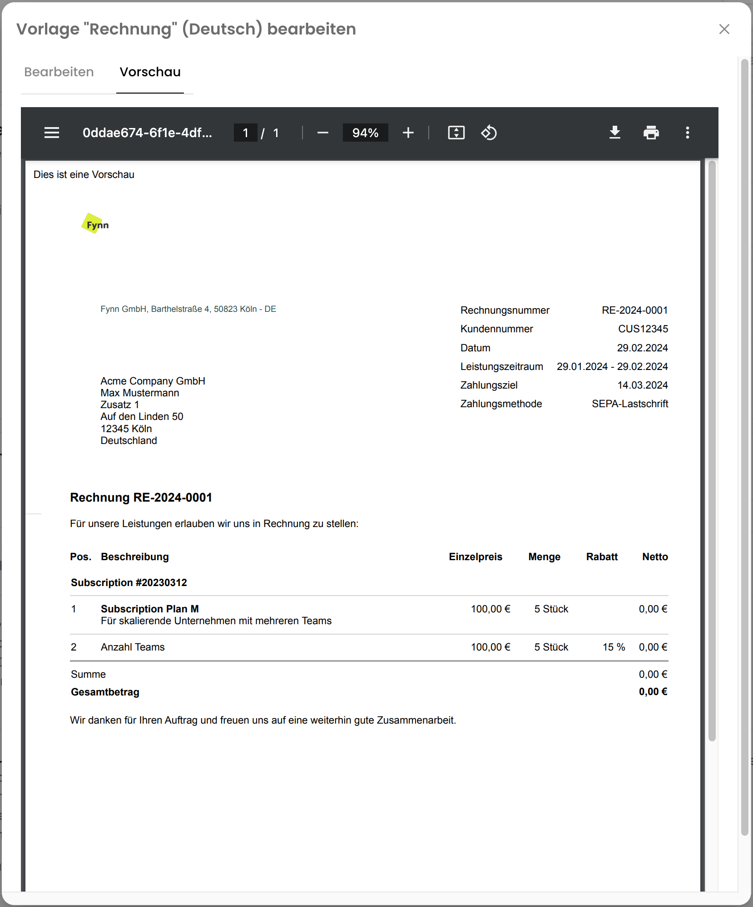753x907 pixels.
Task: Click the invoice number RE-2024-0001 value
Action: (635, 311)
